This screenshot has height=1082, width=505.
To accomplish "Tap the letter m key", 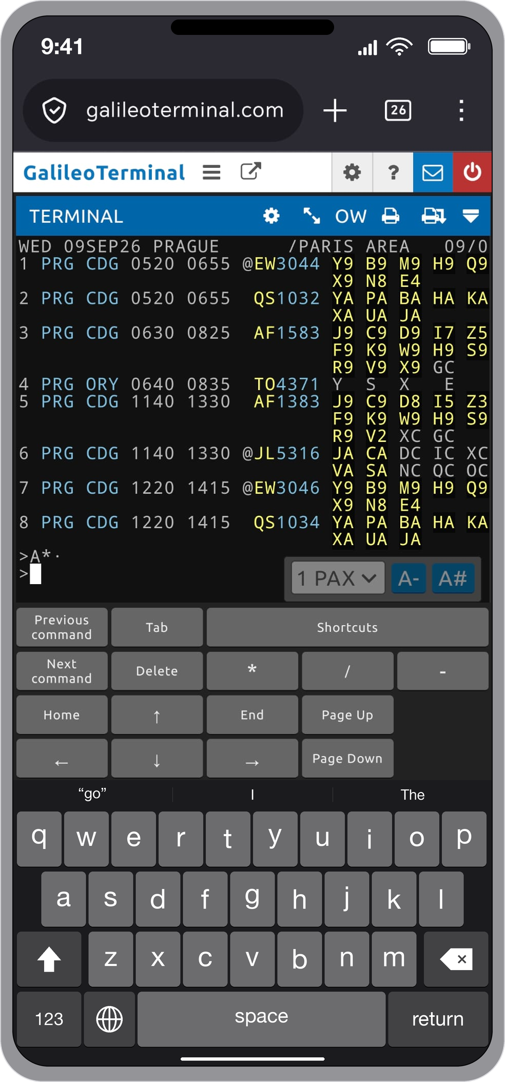I will pyautogui.click(x=394, y=959).
